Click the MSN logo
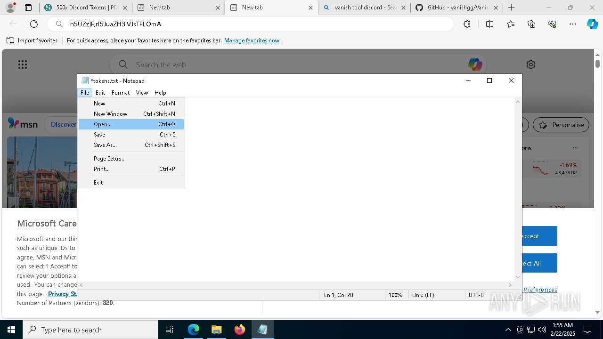This screenshot has width=603, height=339. coord(23,124)
